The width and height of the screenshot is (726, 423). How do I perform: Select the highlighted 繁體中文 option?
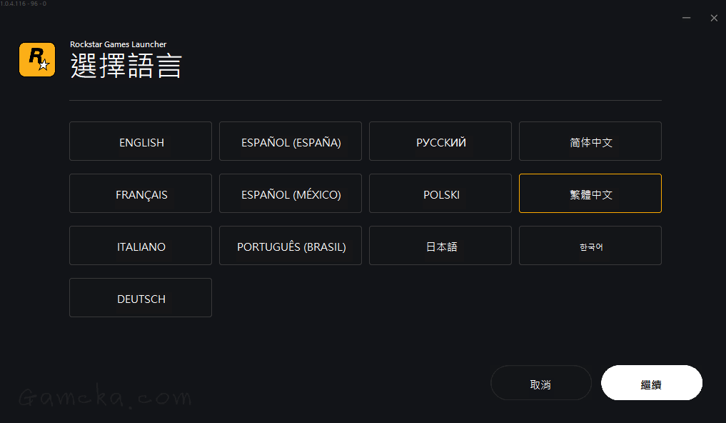point(590,194)
